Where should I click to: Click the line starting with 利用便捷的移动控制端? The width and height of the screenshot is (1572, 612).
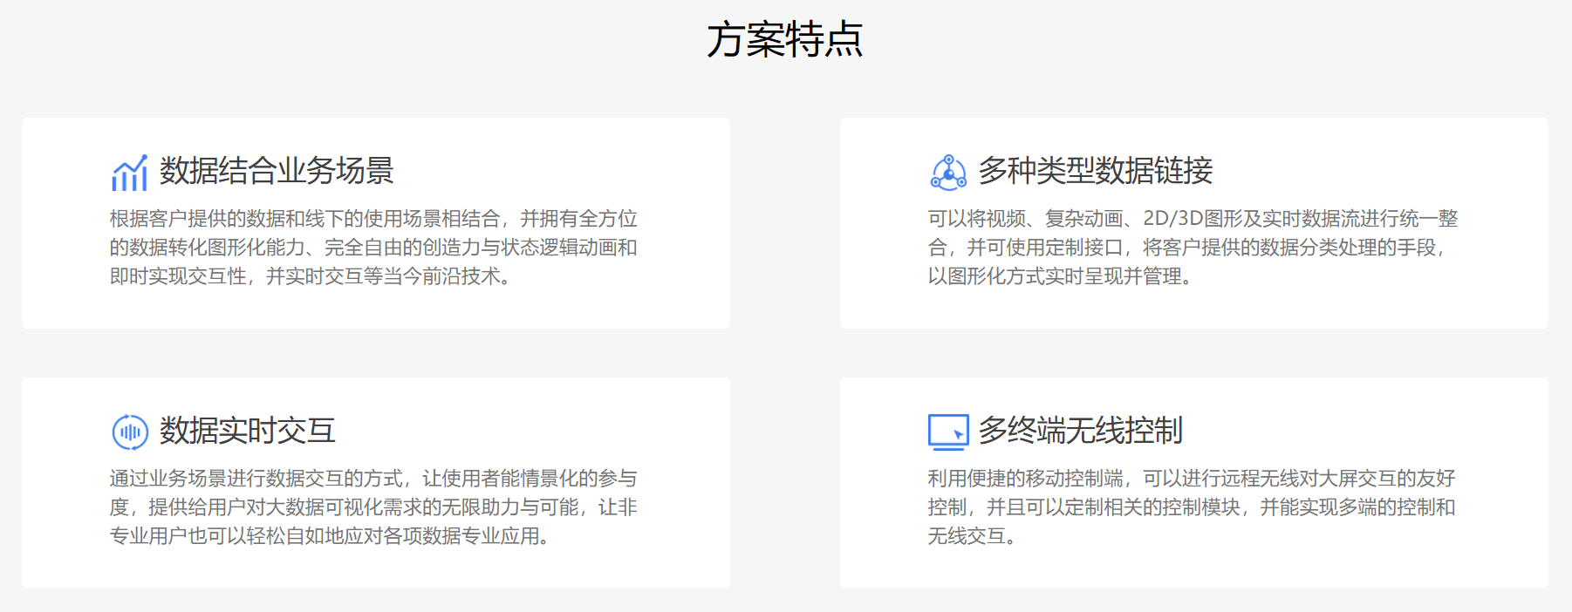pos(1191,479)
